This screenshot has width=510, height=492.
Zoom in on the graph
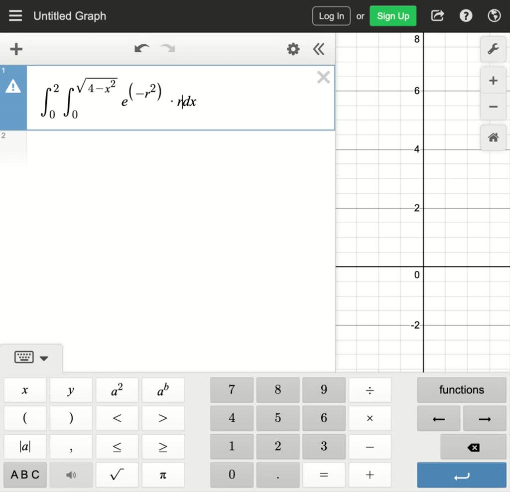tap(493, 81)
